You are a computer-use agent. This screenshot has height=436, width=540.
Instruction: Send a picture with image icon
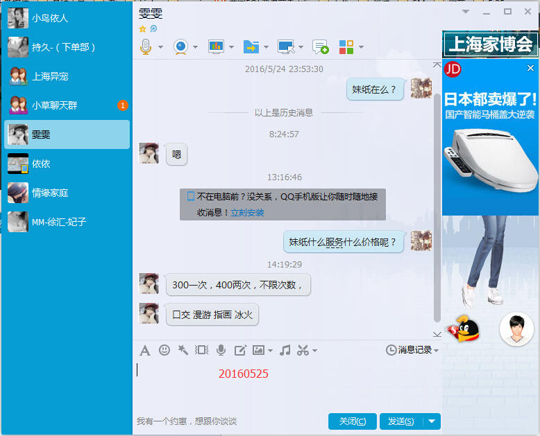(x=258, y=350)
